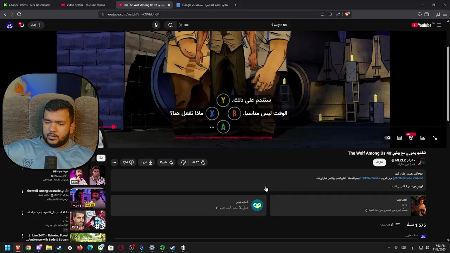Show hidden system tray icons
This screenshot has height=253, width=450.
pos(388,248)
